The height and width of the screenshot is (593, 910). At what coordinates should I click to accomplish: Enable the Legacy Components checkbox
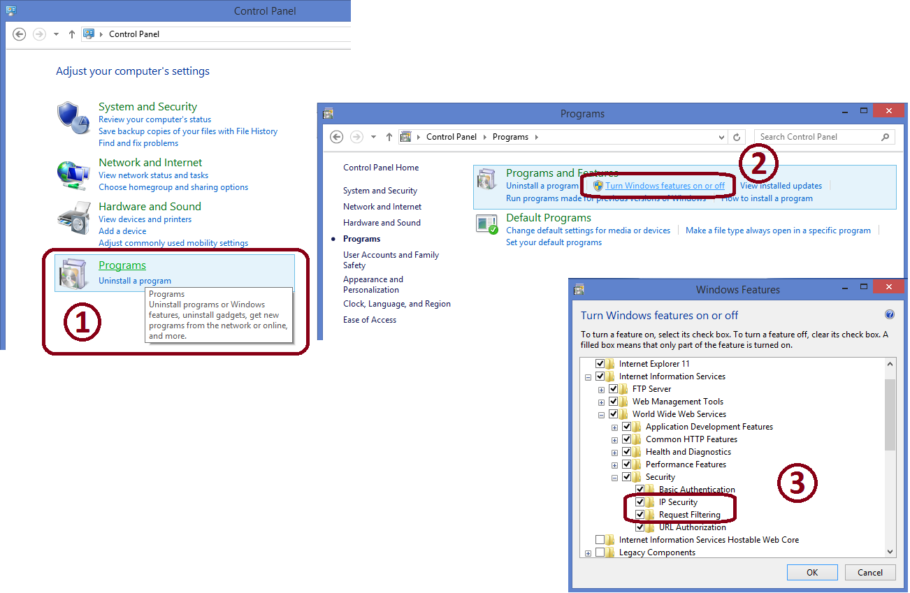(600, 552)
